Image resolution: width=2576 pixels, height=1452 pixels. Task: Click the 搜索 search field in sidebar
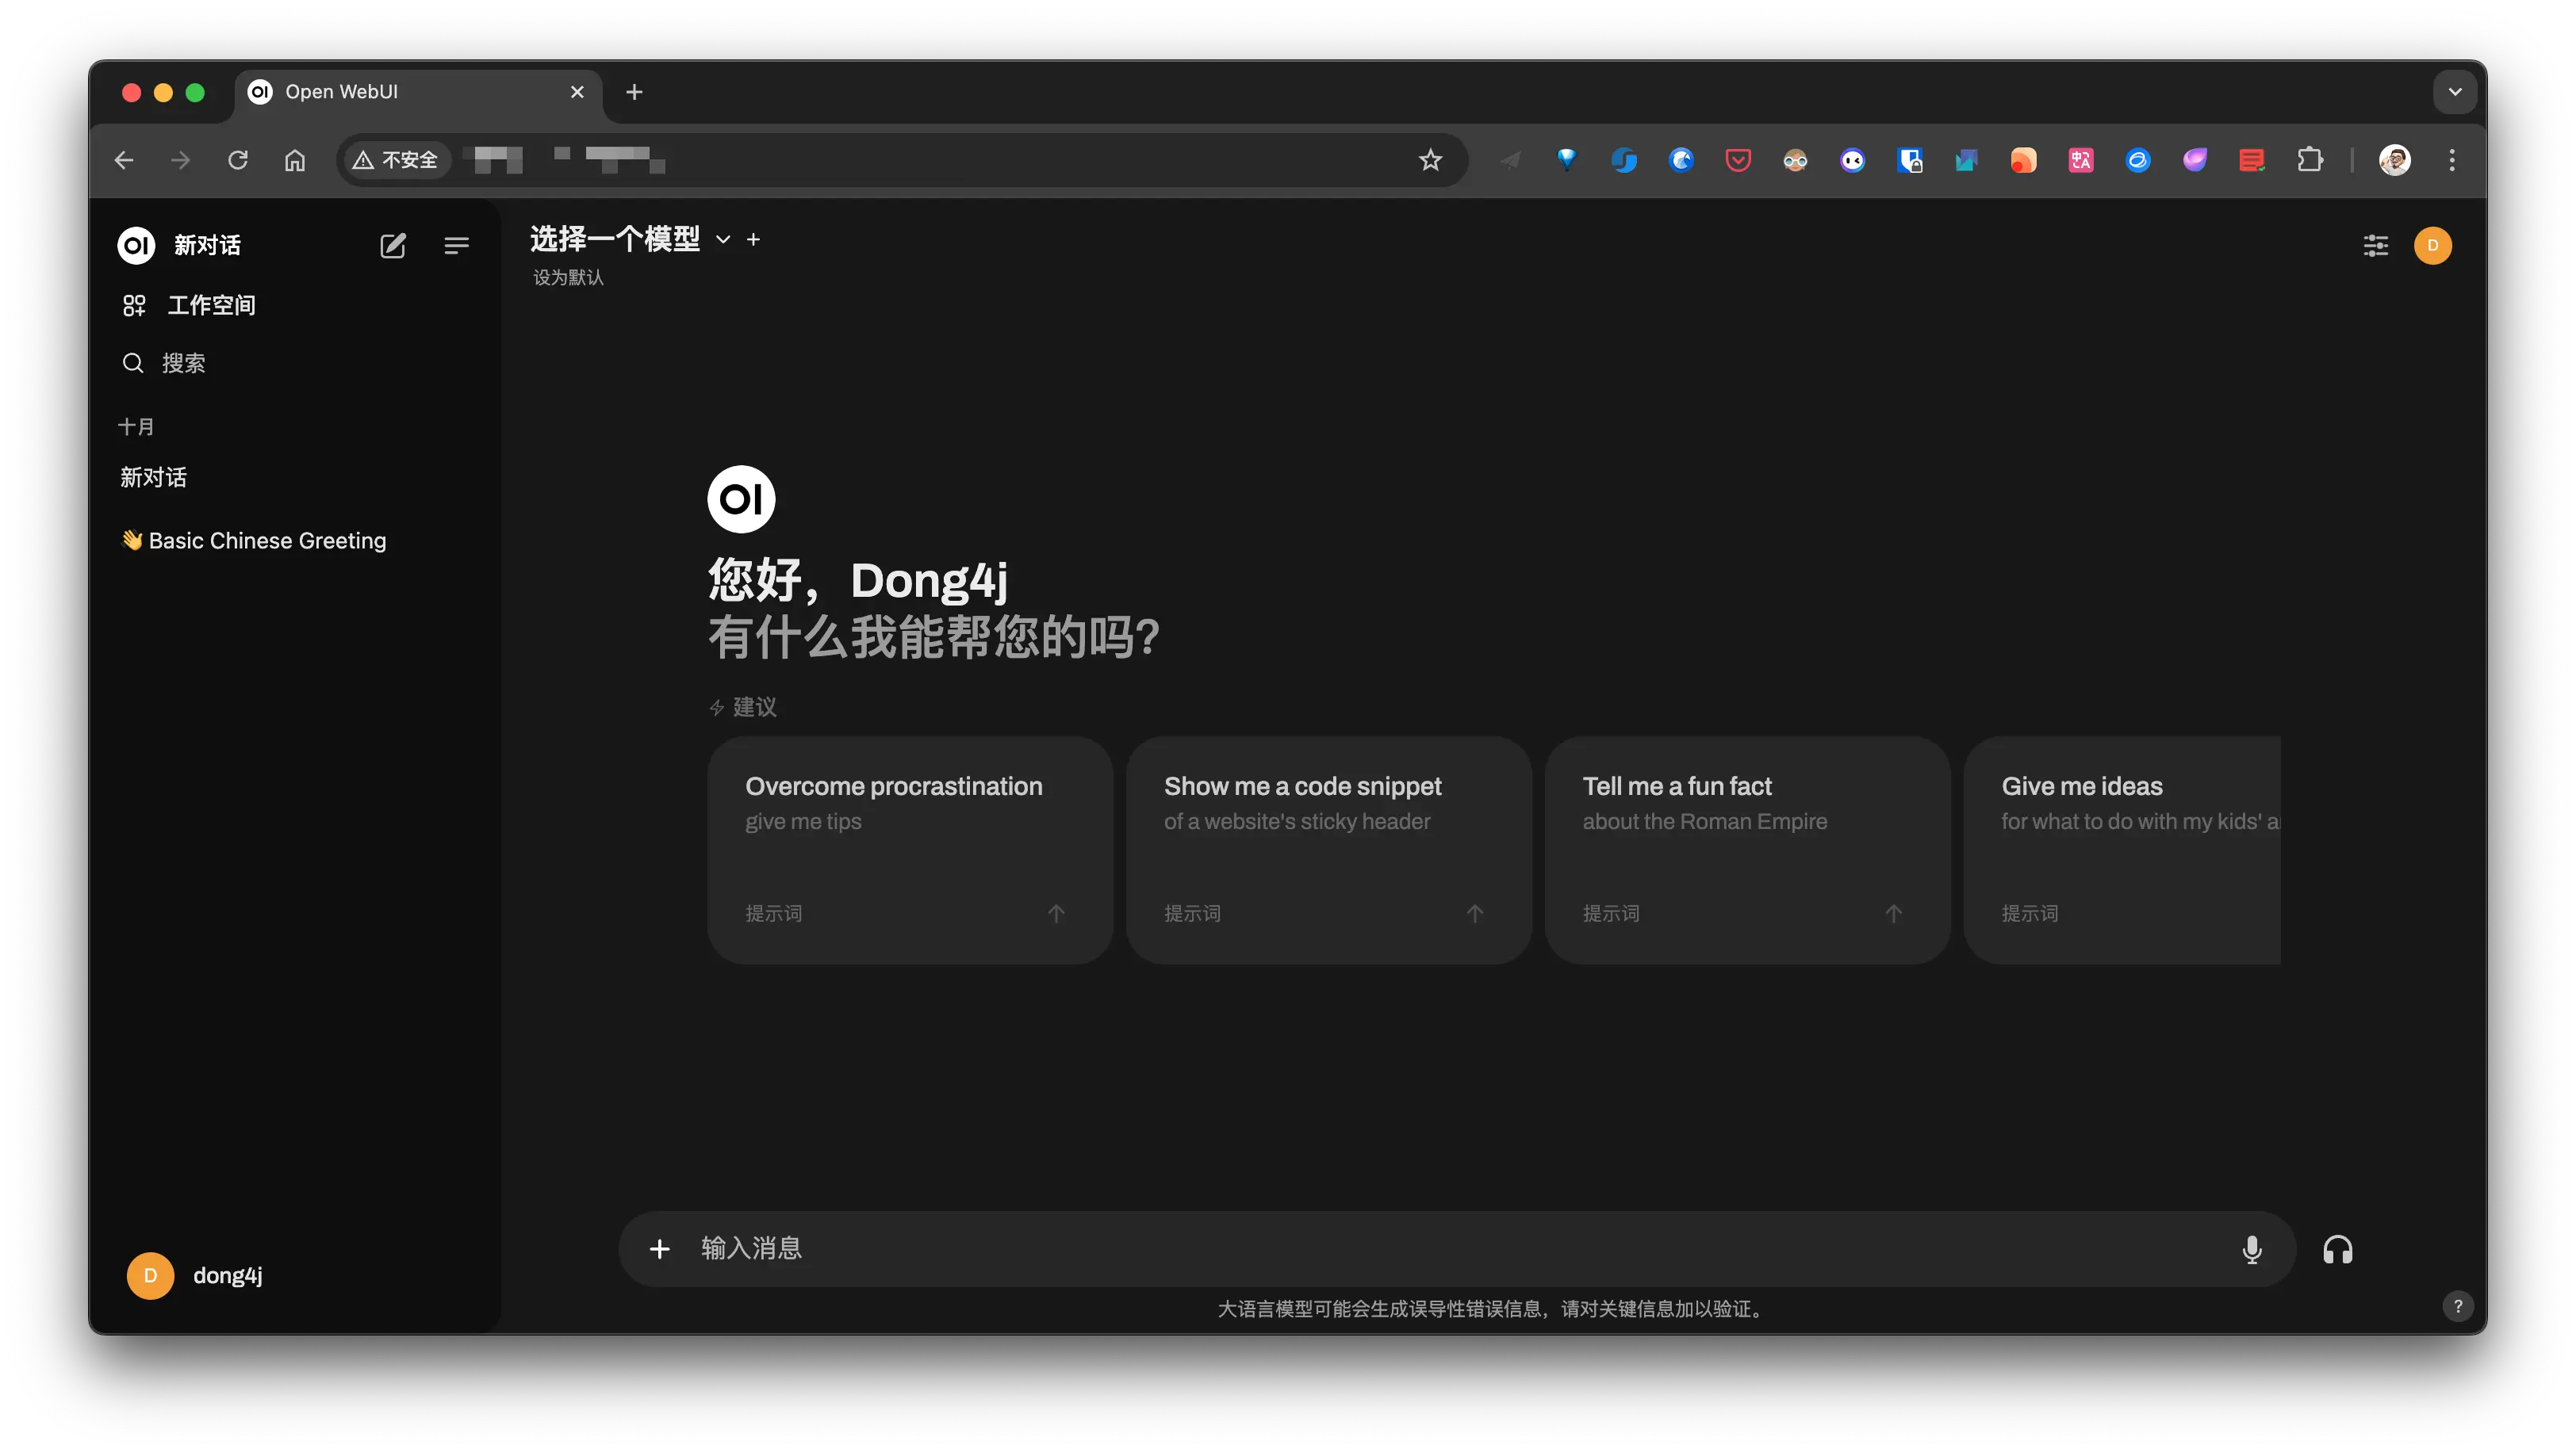click(x=184, y=363)
